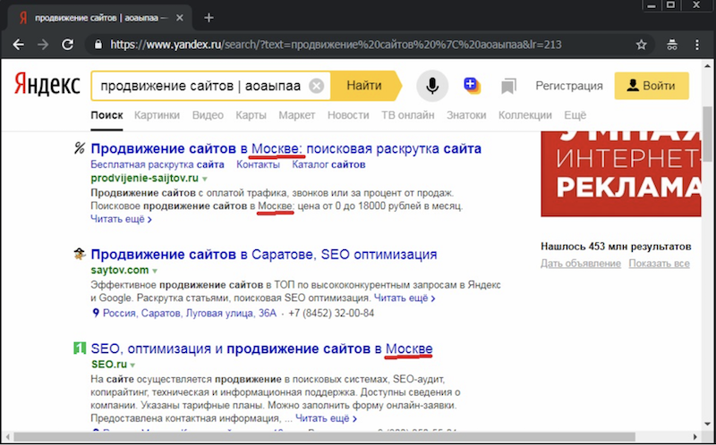Image resolution: width=716 pixels, height=445 pixels.
Task: Open the Маркет tab
Action: pos(297,115)
